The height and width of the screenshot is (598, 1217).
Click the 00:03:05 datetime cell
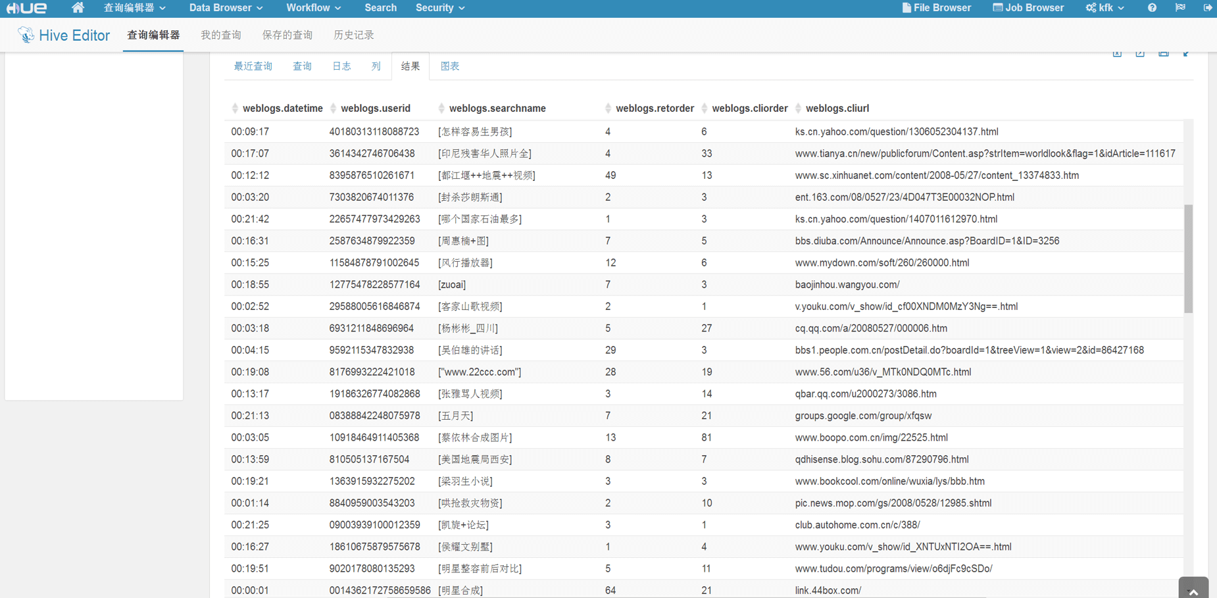(250, 437)
